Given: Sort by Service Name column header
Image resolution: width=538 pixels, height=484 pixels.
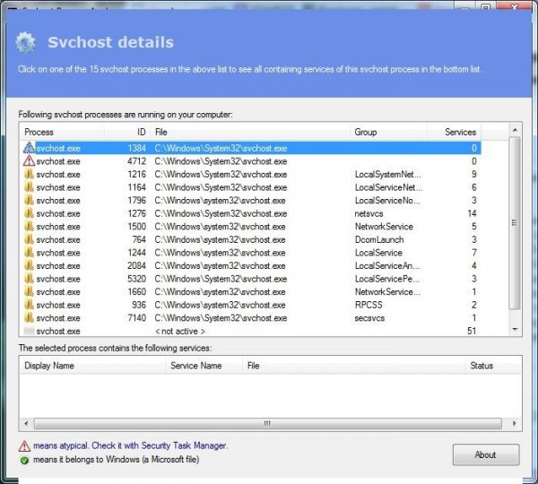Looking at the screenshot, I should point(204,366).
